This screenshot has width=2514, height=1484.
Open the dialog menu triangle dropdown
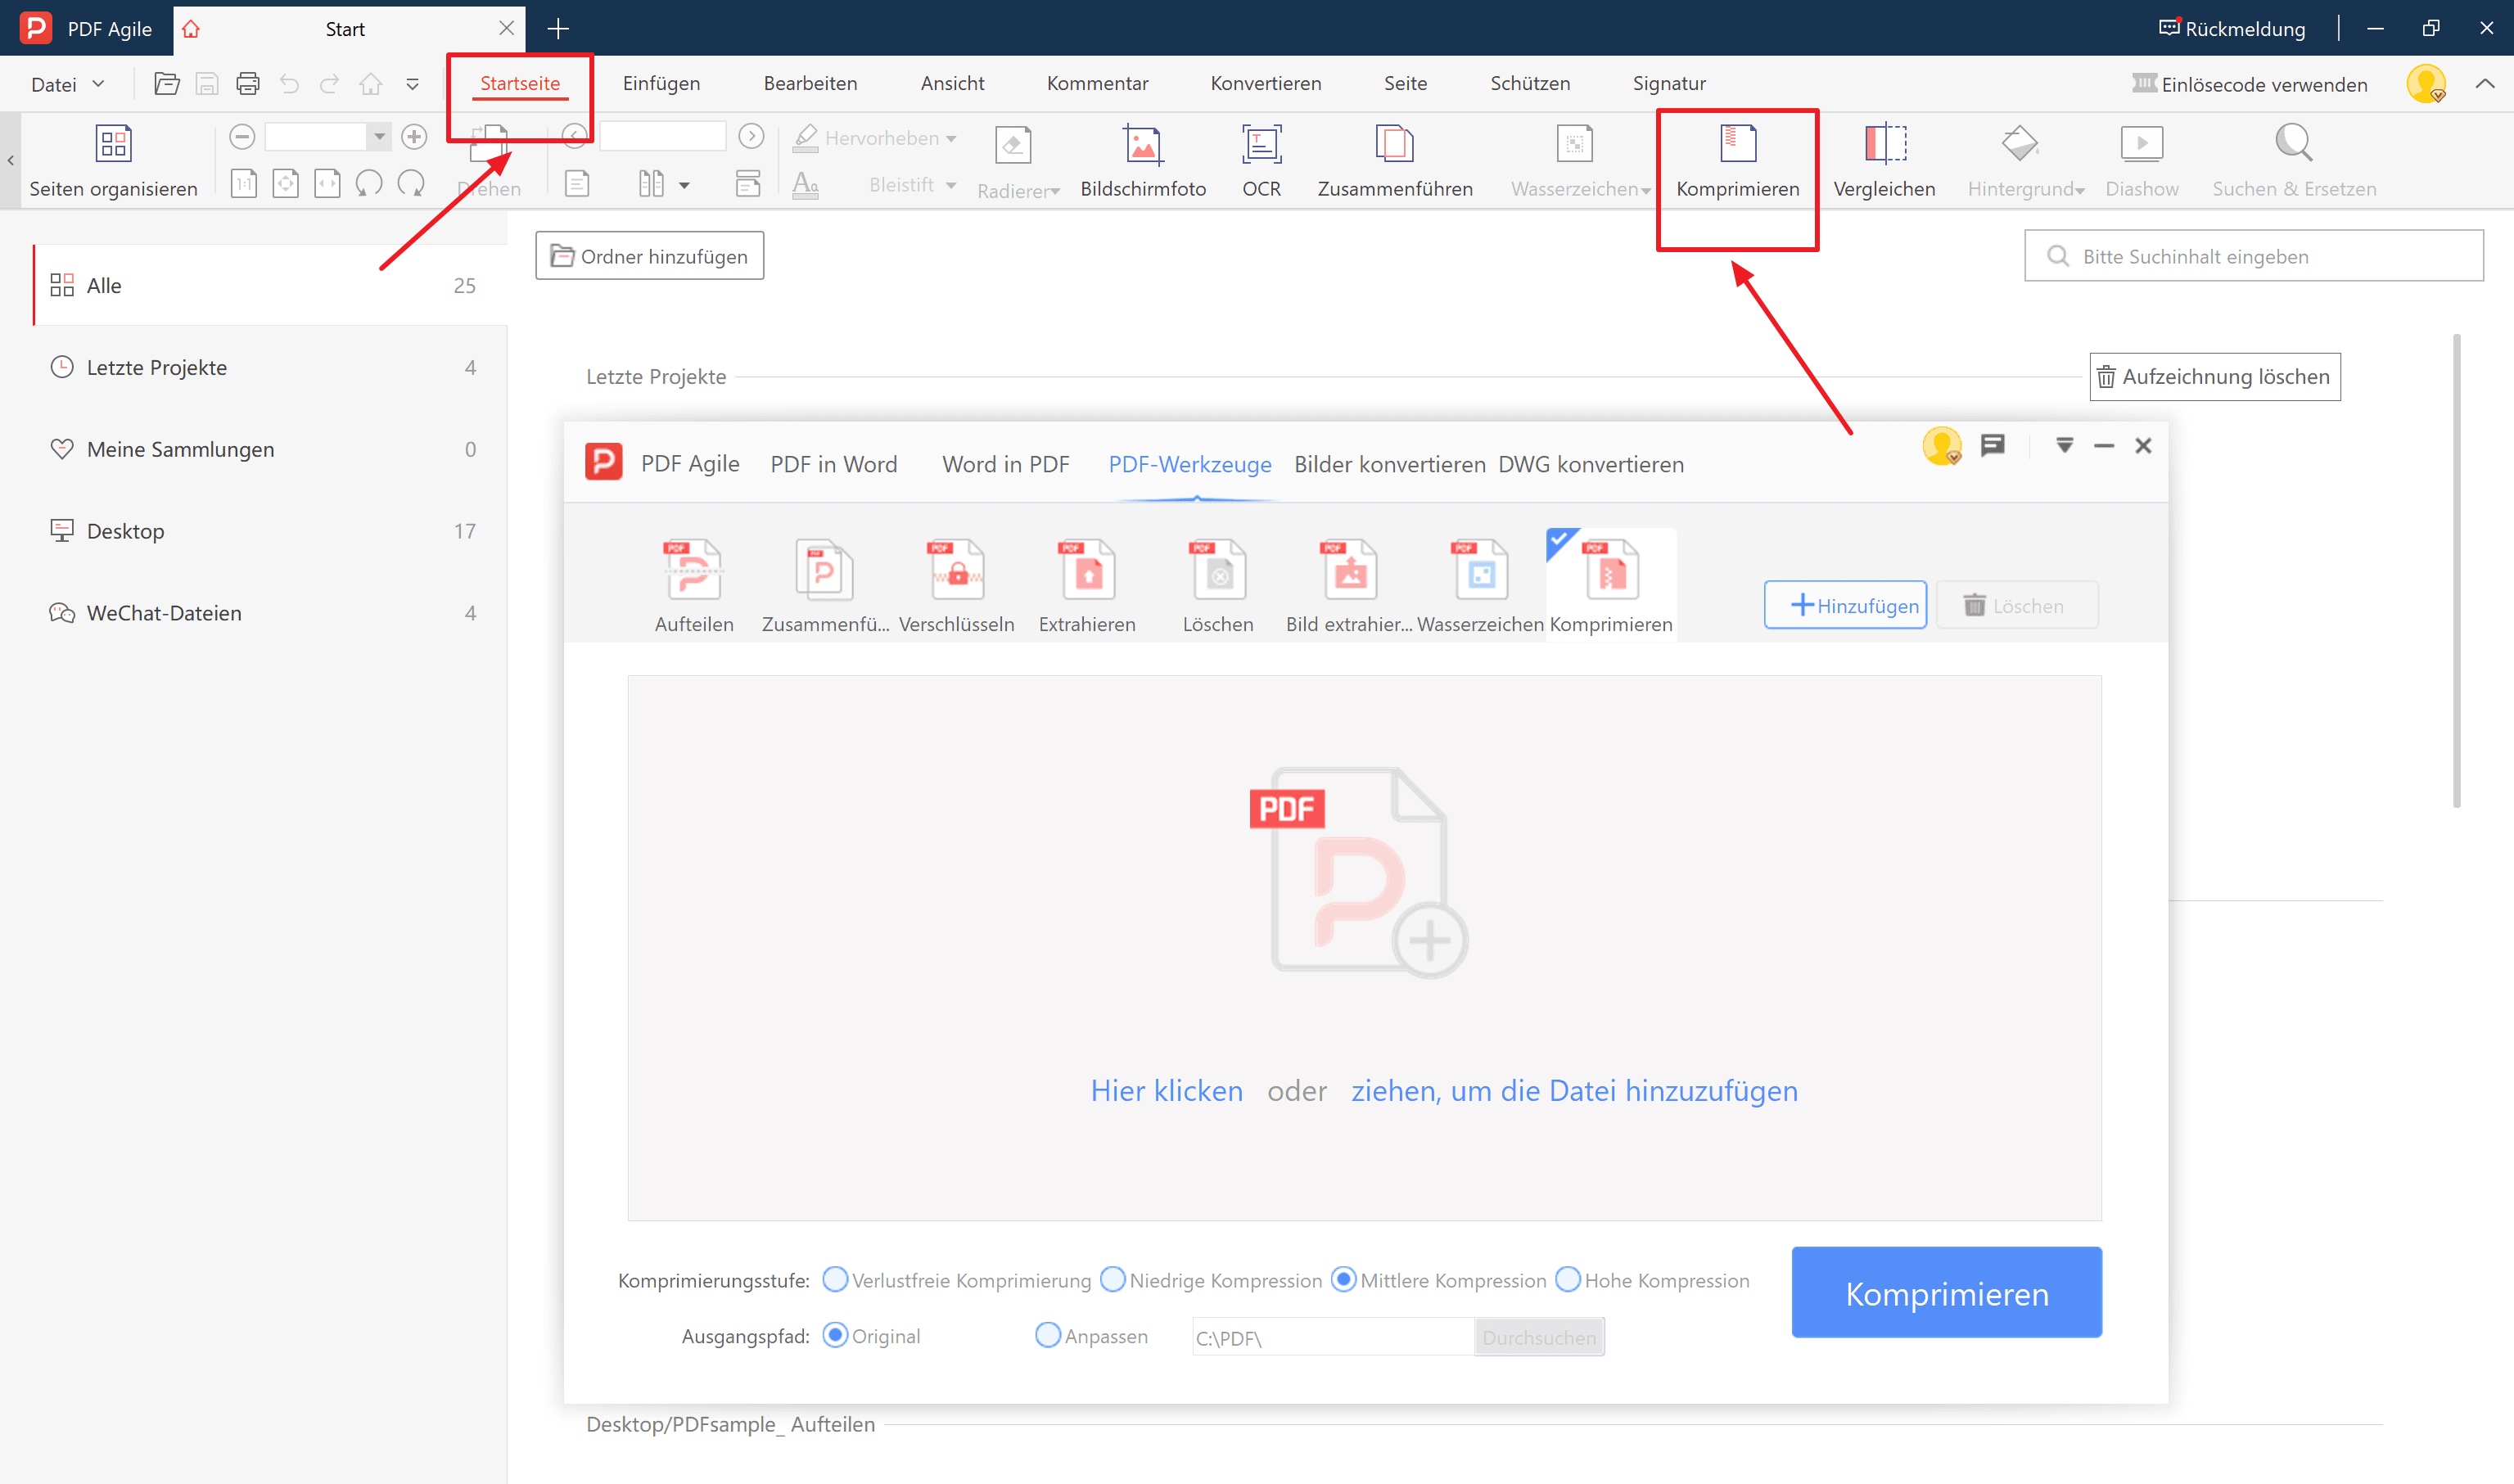point(2065,445)
